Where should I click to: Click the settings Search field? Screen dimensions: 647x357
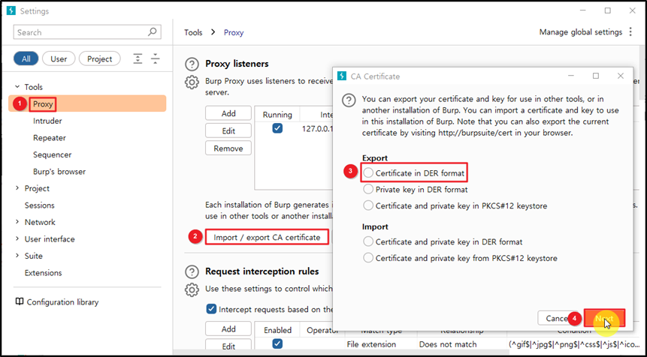87,32
